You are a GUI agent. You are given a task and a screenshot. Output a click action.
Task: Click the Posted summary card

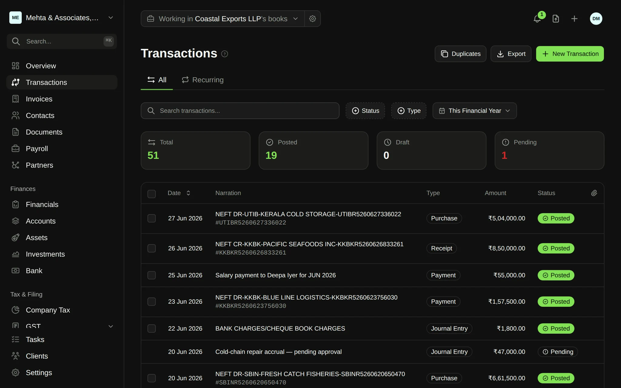[x=313, y=150]
